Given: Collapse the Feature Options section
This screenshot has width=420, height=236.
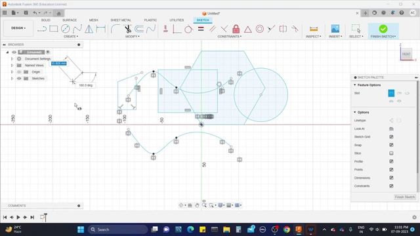Looking at the screenshot, I should pos(355,85).
